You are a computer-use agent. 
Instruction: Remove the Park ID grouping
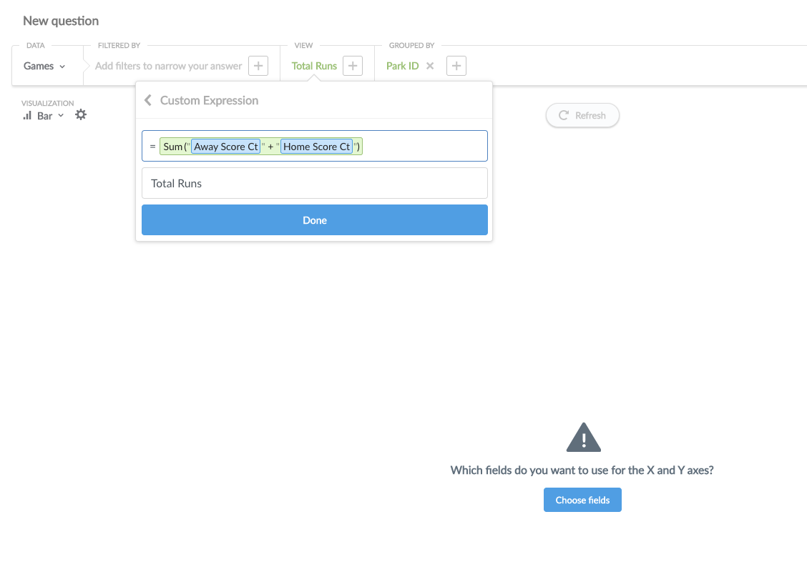(430, 66)
